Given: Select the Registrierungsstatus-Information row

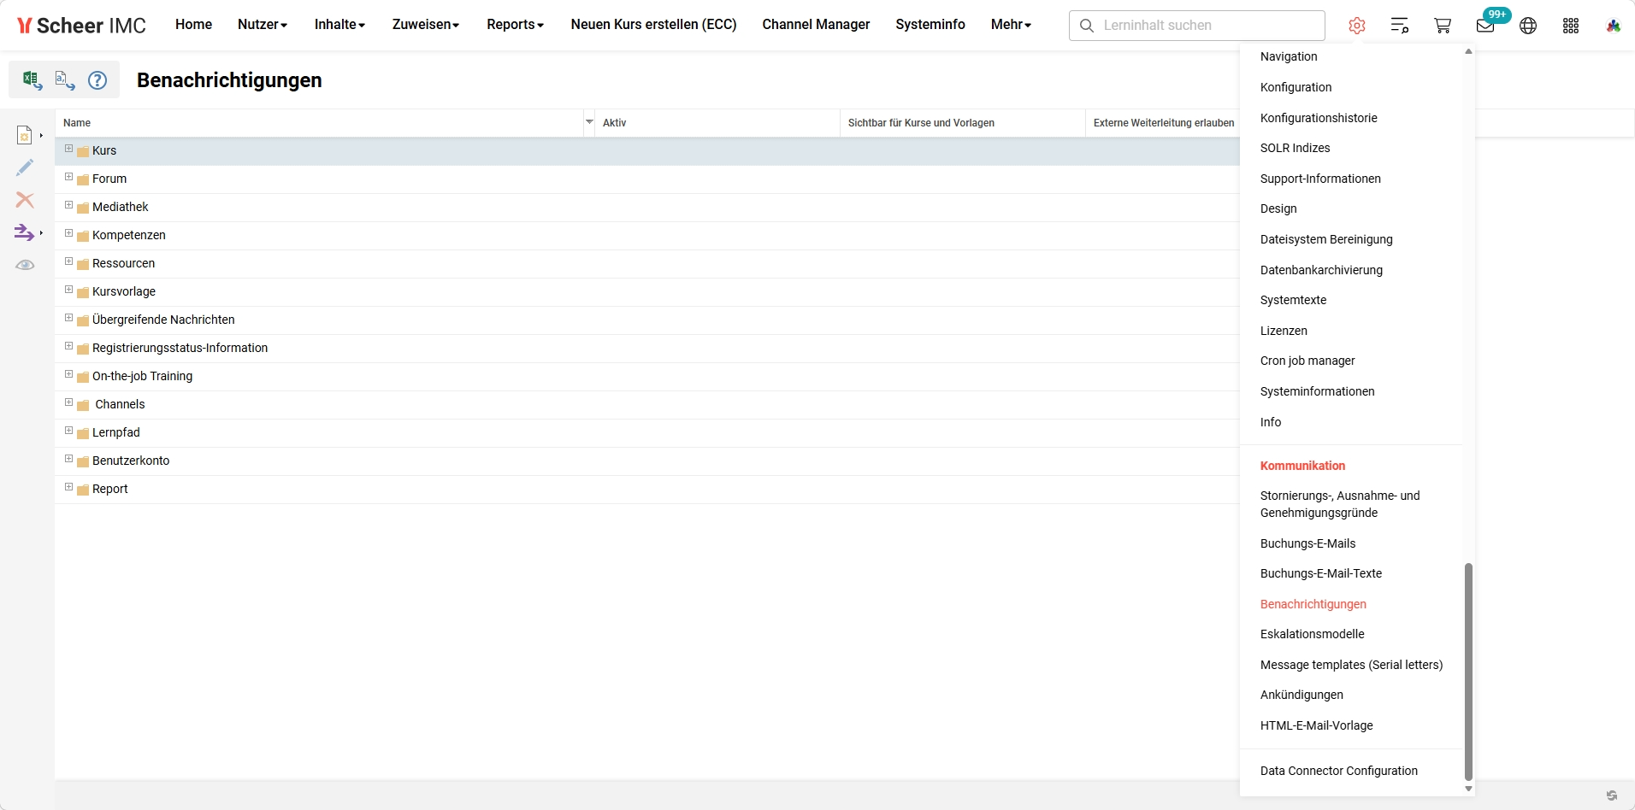Looking at the screenshot, I should tap(647, 349).
